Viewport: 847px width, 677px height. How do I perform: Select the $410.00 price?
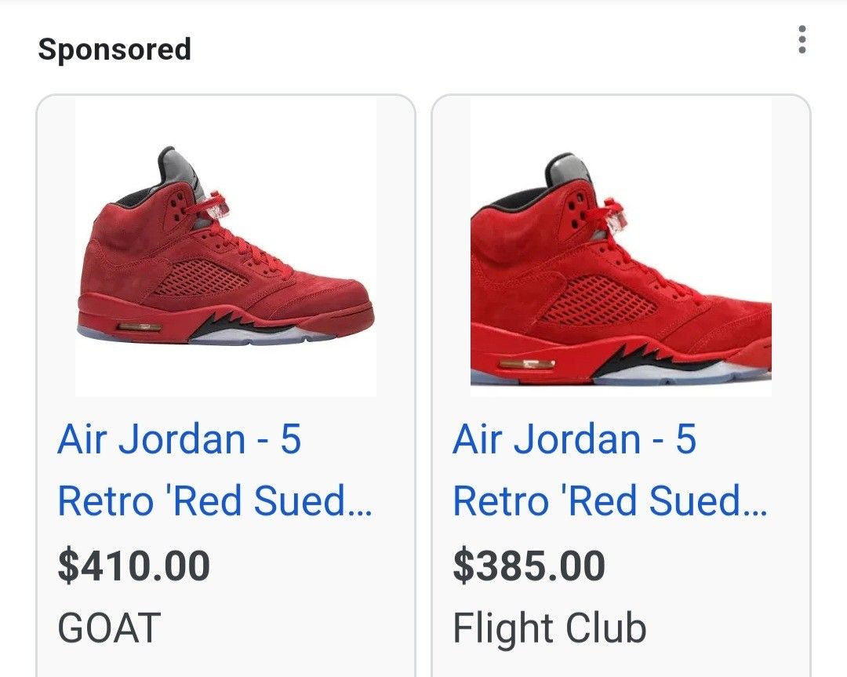(134, 566)
